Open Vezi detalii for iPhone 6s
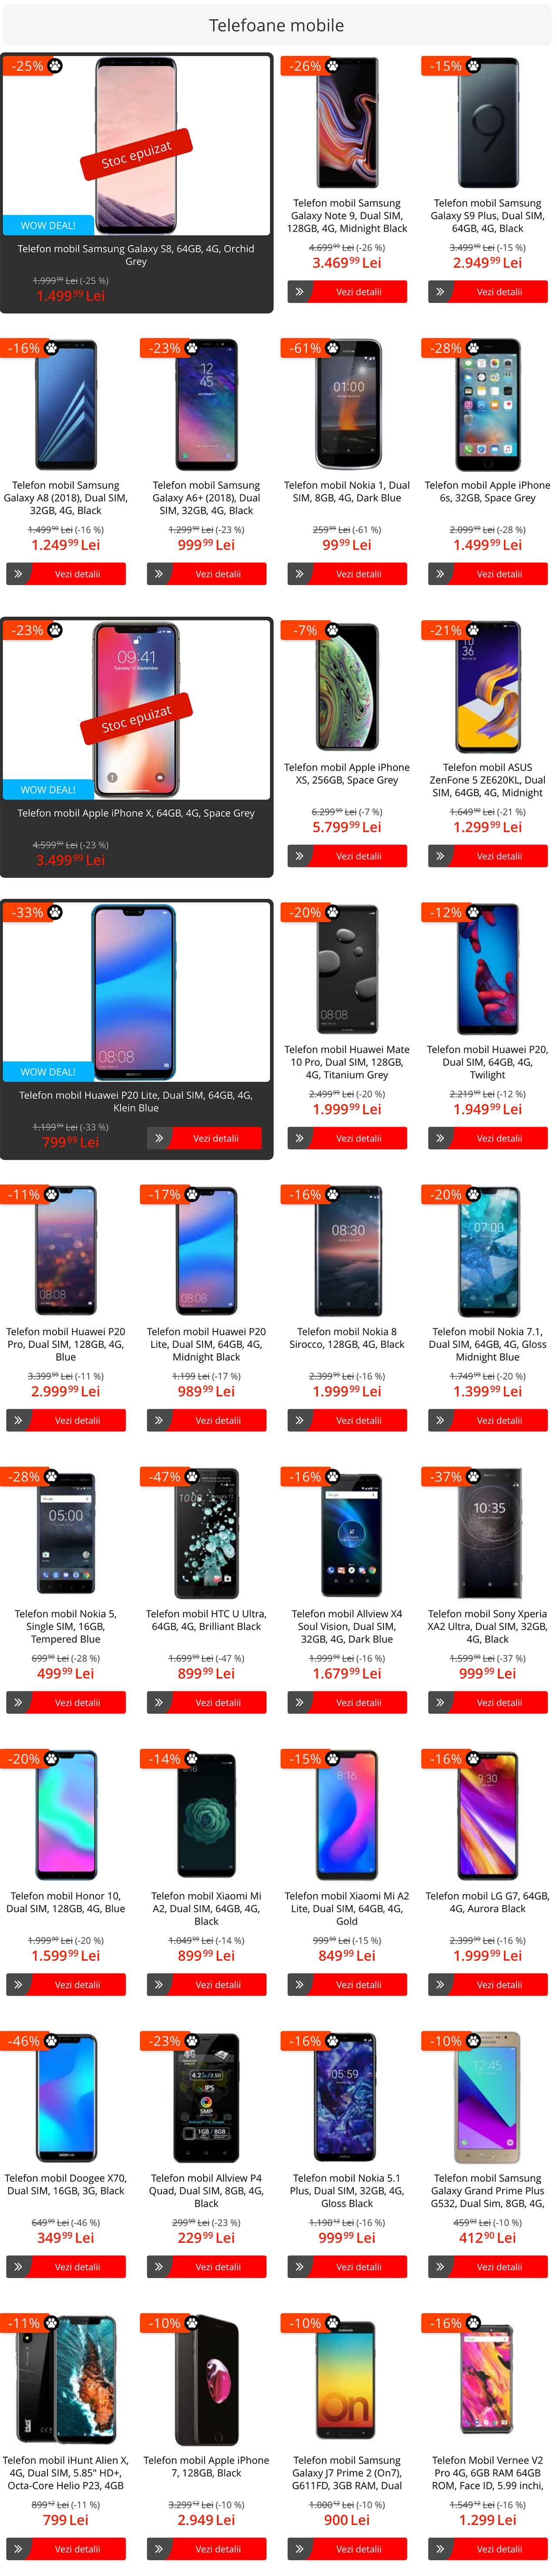 click(x=499, y=574)
